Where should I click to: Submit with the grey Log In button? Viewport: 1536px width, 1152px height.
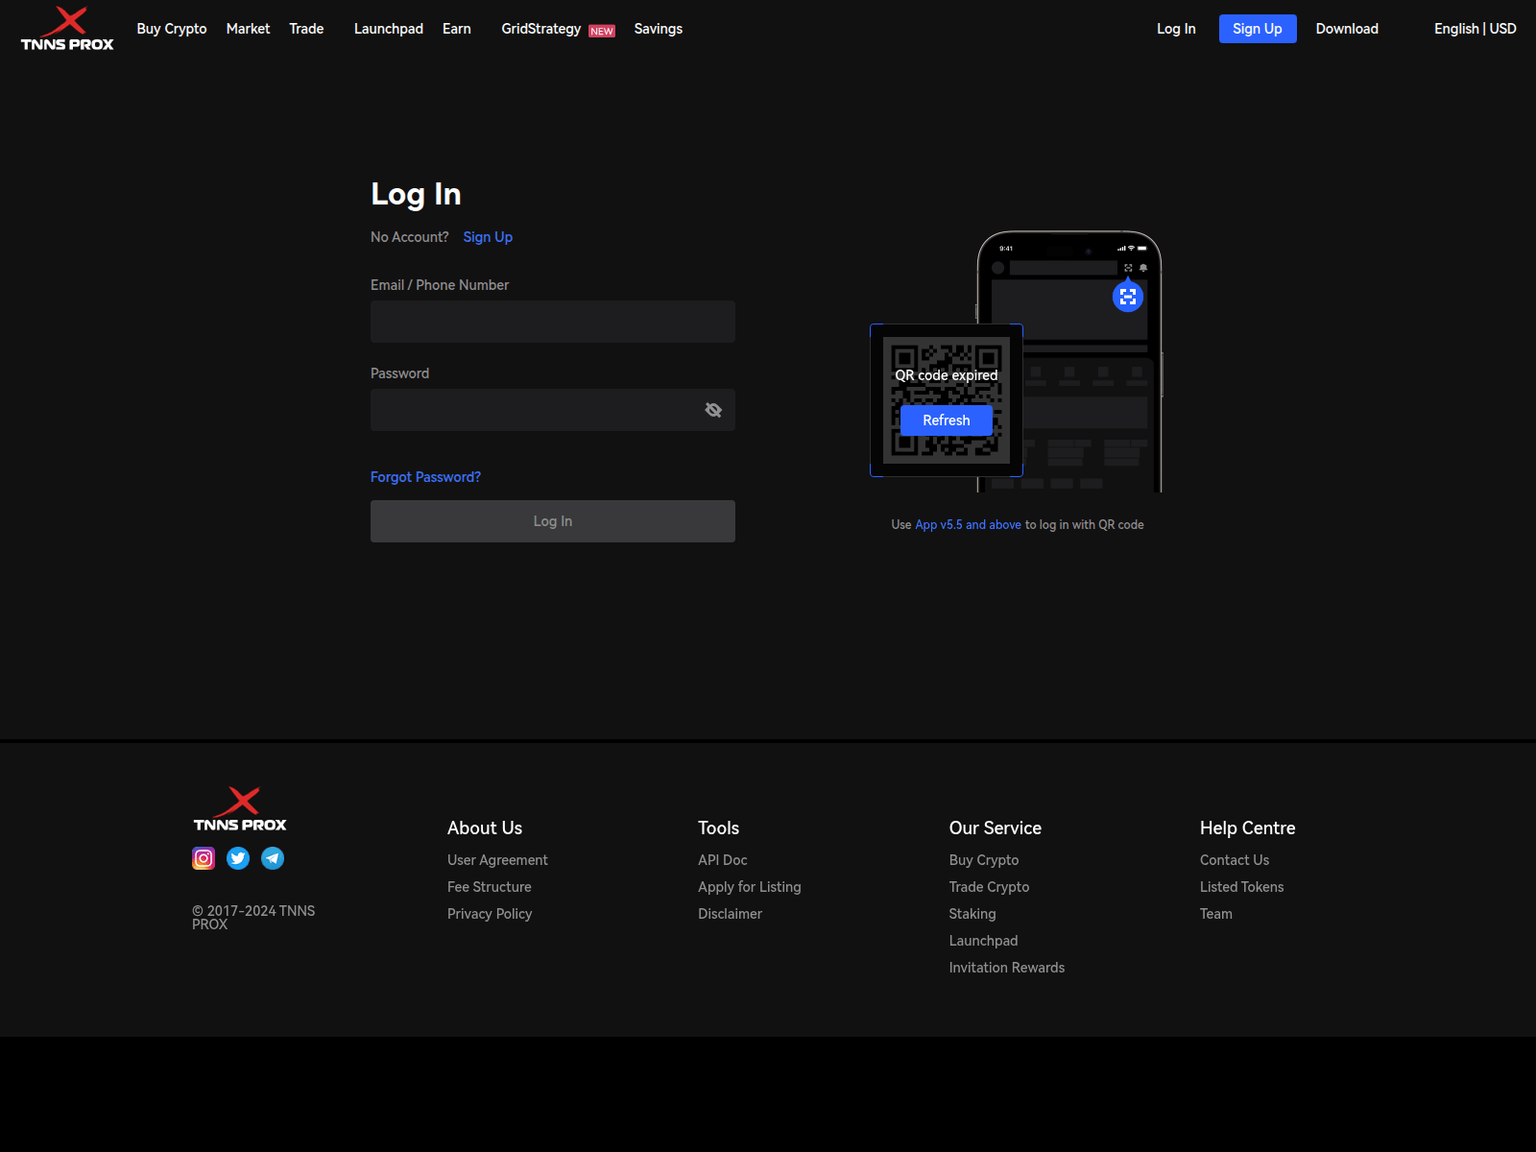(x=553, y=521)
